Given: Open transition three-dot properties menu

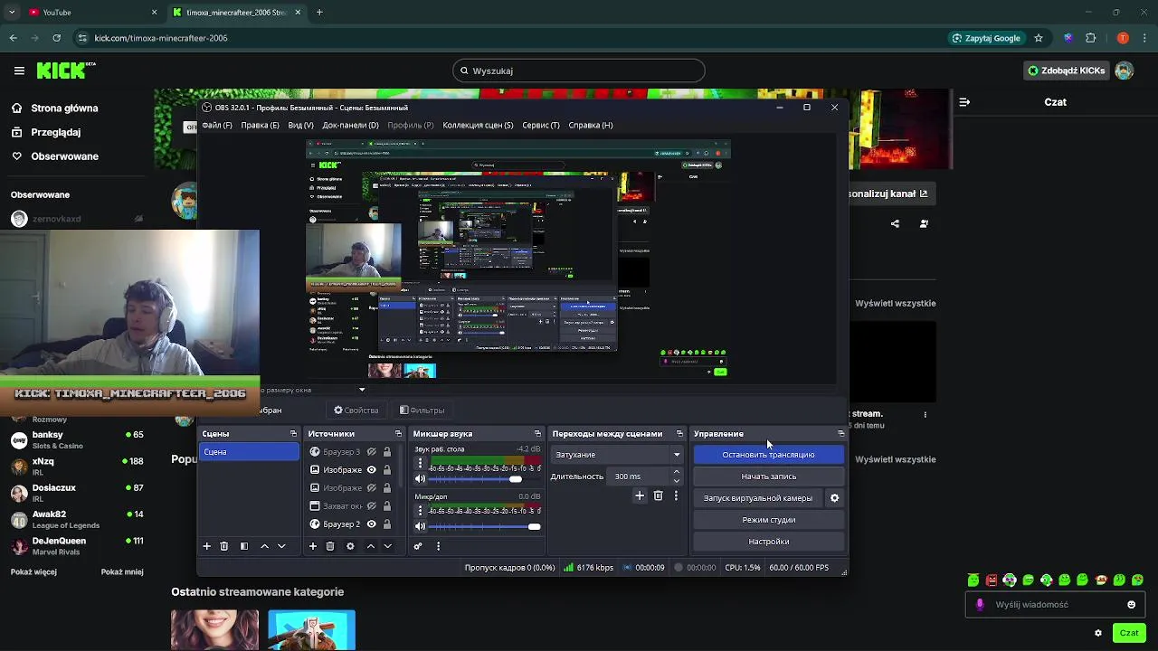Looking at the screenshot, I should coord(676,495).
